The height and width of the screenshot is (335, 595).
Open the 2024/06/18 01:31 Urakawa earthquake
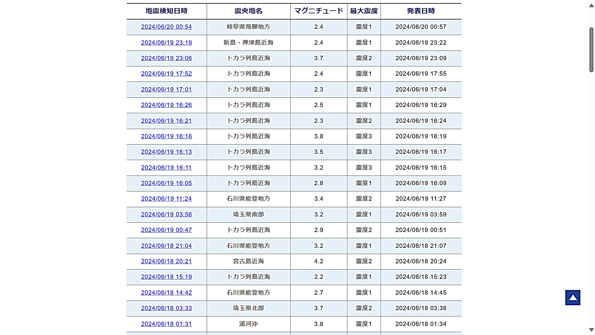click(166, 324)
